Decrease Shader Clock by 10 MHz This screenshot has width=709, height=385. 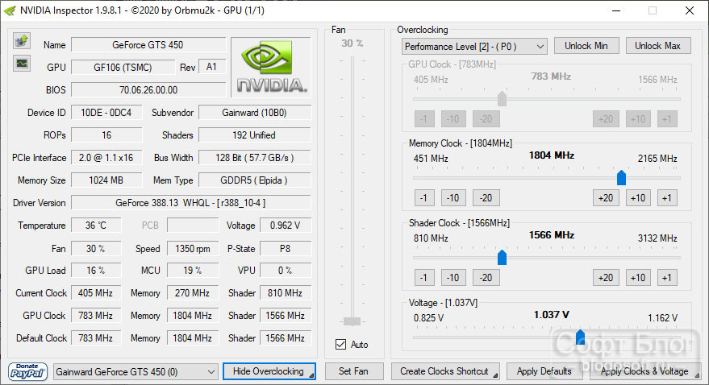point(453,278)
